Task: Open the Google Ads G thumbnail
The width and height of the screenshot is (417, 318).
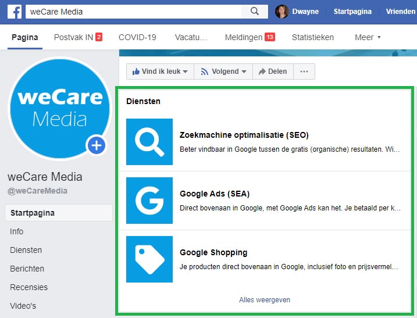Action: click(x=149, y=201)
